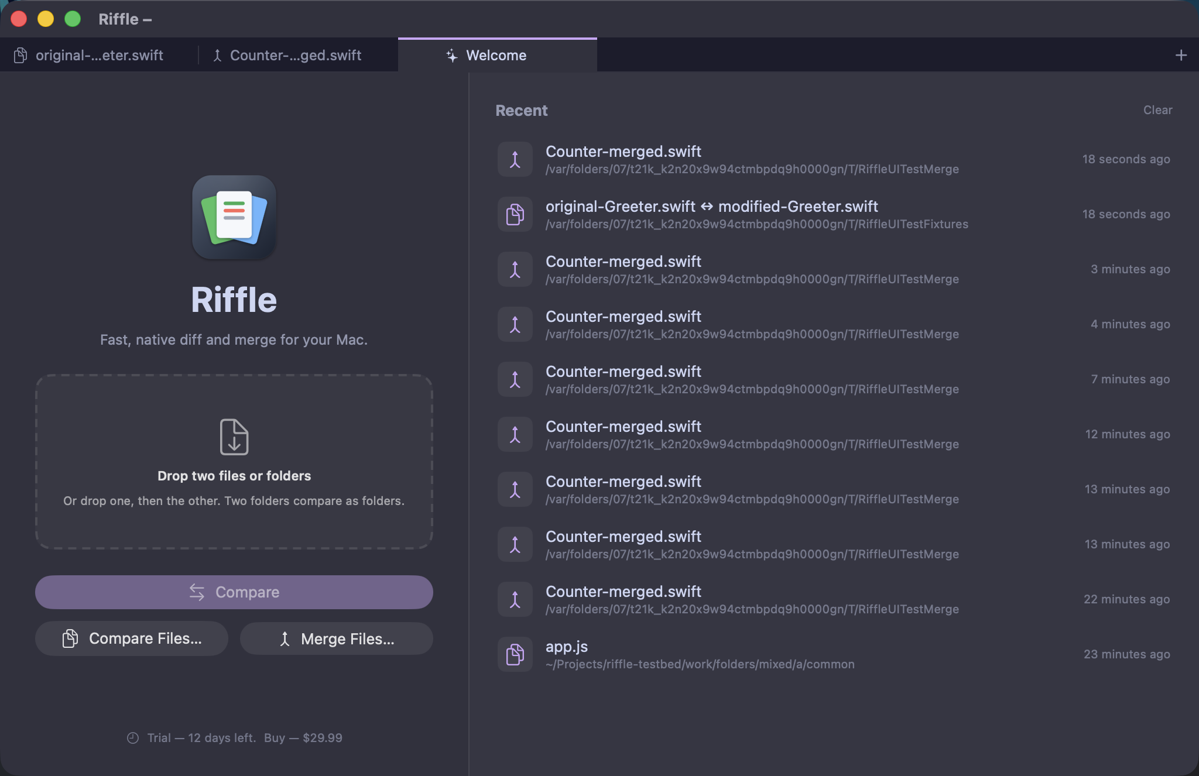The height and width of the screenshot is (776, 1199).
Task: Click merge icon of the 12 minutes ago entry
Action: tap(515, 434)
